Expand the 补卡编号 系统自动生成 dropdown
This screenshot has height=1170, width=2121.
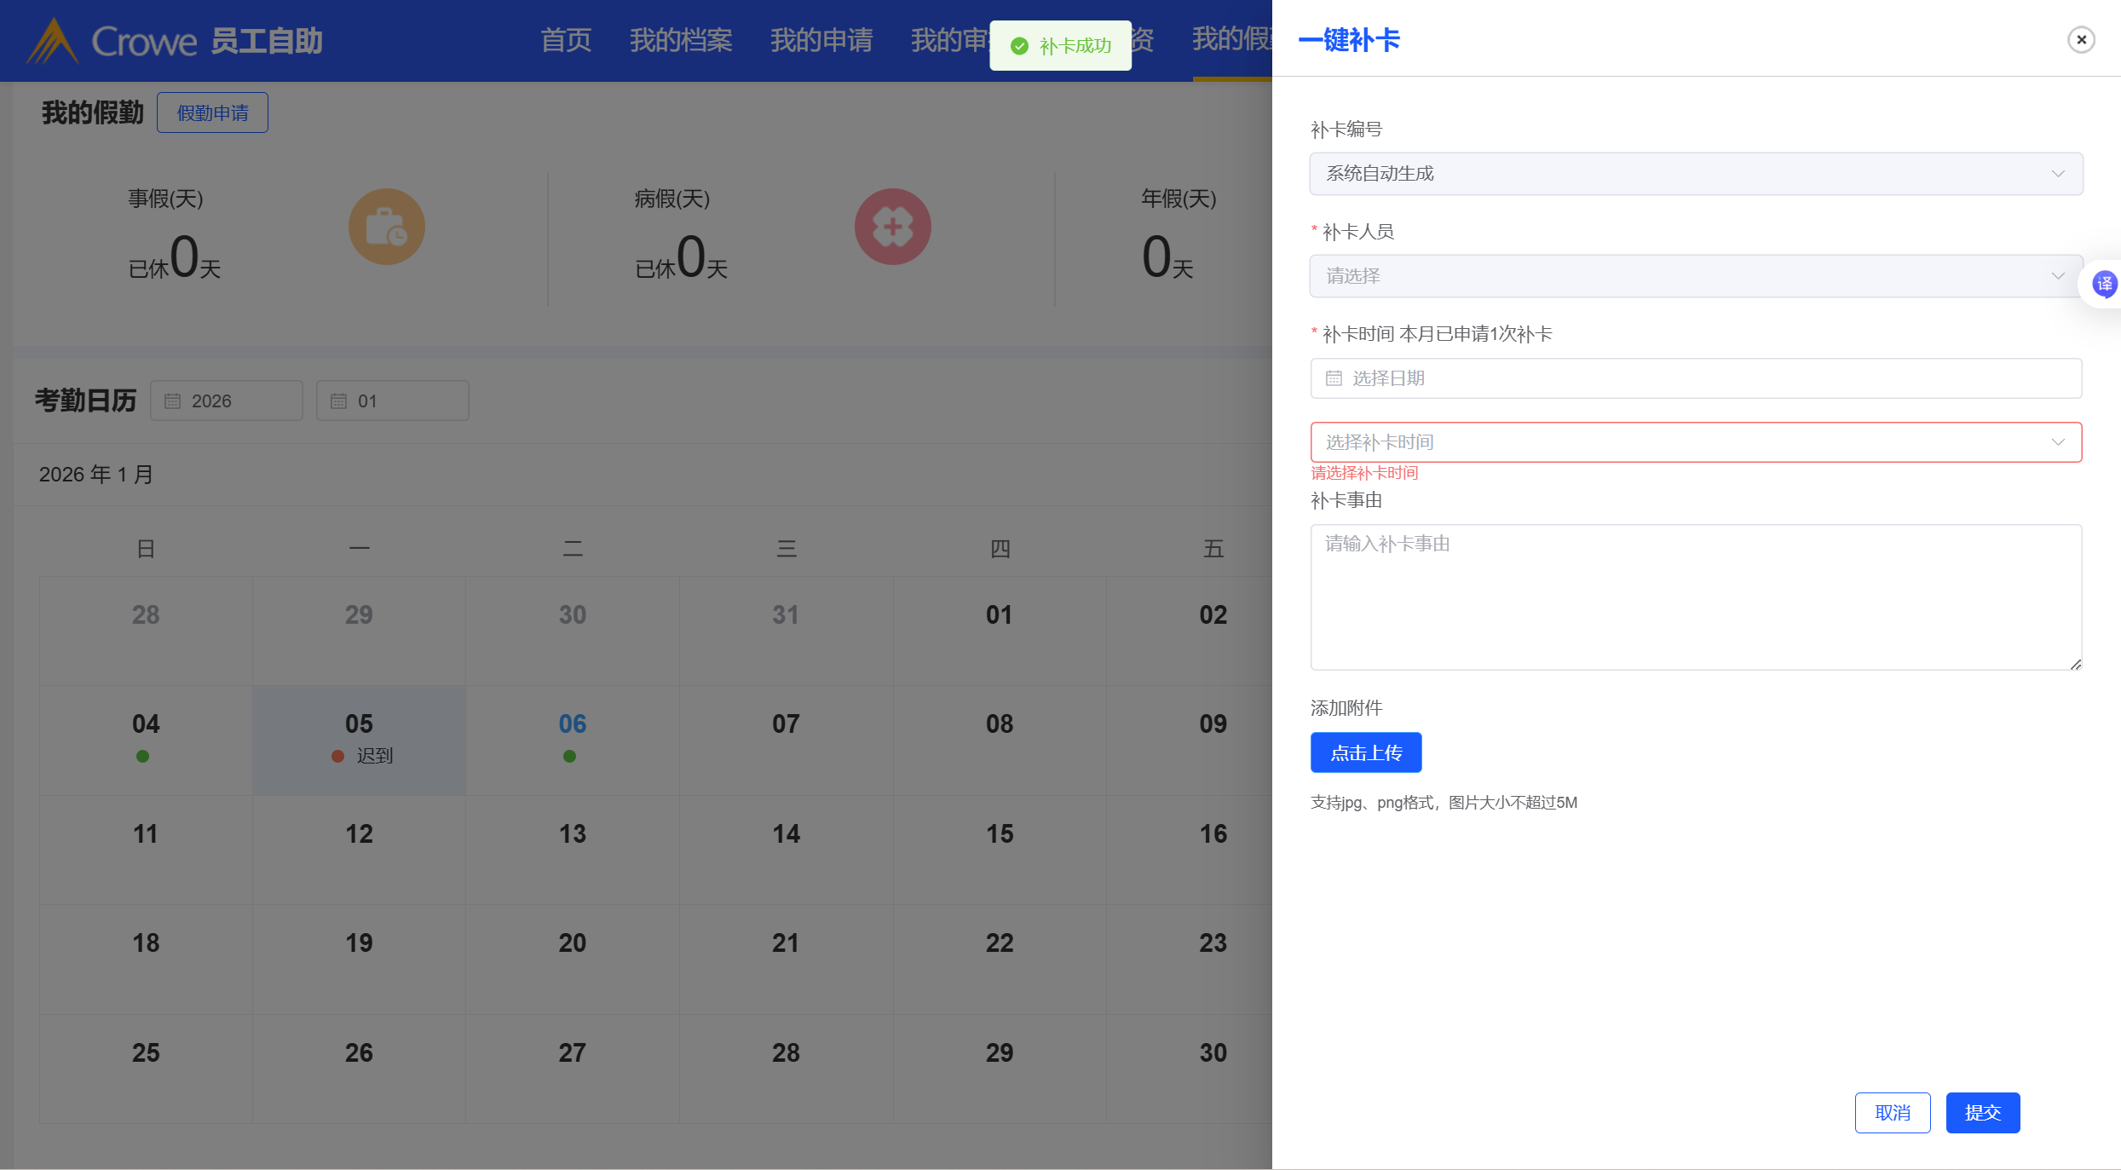[1696, 174]
